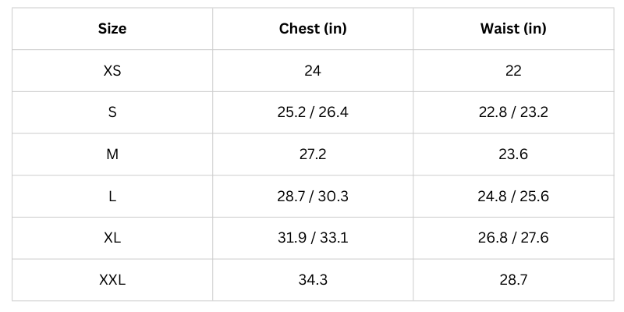This screenshot has height=312, width=624.
Task: Select chest value 25.2 / 26.4
Action: [x=313, y=112]
